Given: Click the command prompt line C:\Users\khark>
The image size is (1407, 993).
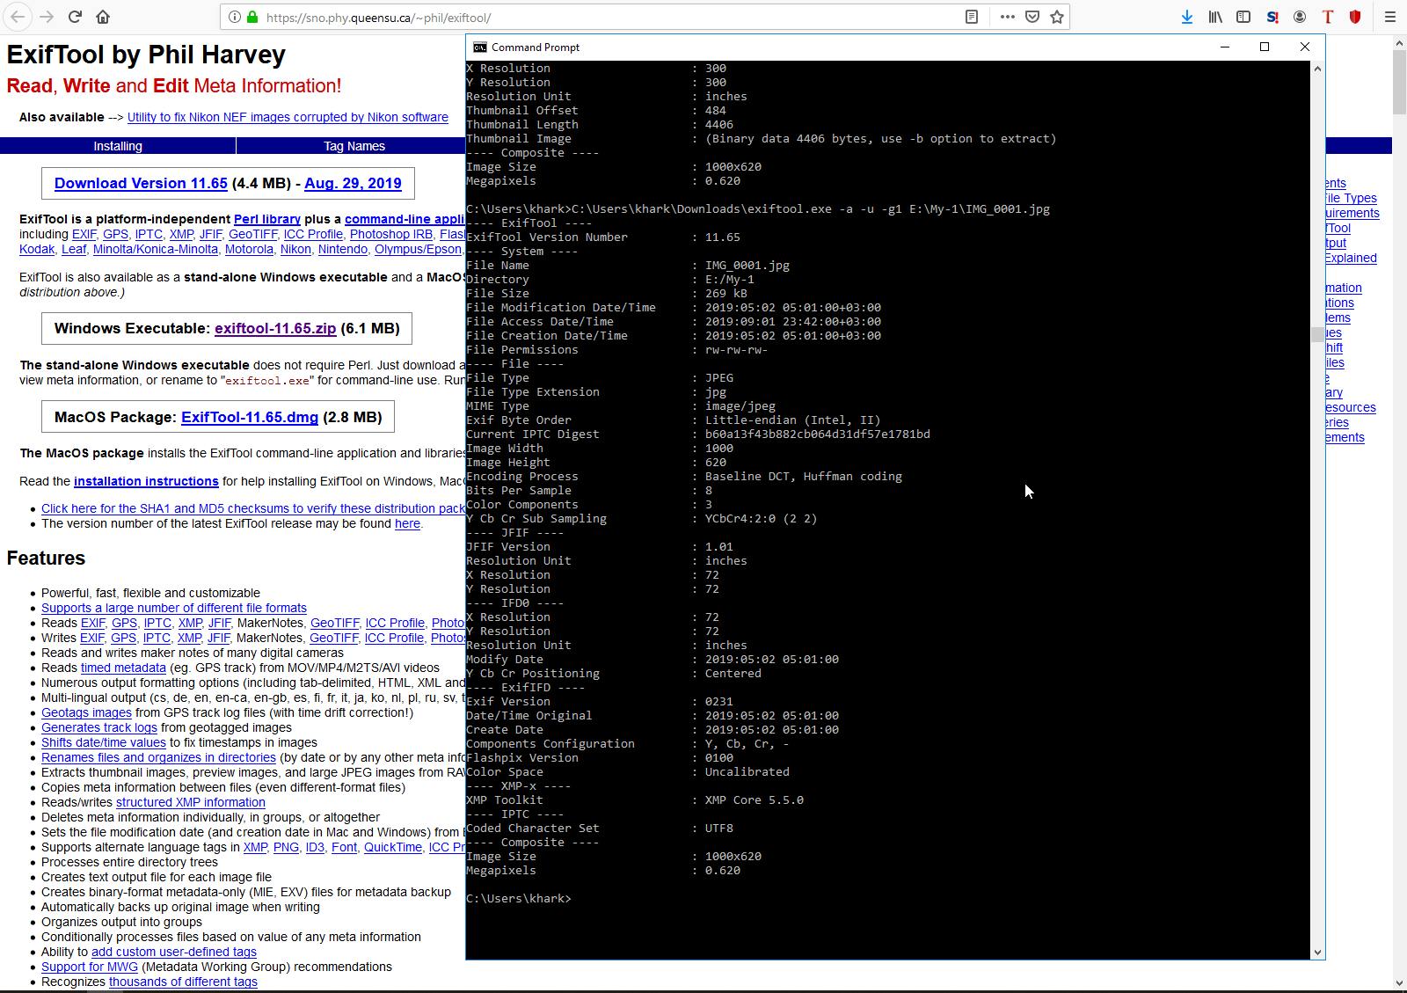Looking at the screenshot, I should 519,898.
